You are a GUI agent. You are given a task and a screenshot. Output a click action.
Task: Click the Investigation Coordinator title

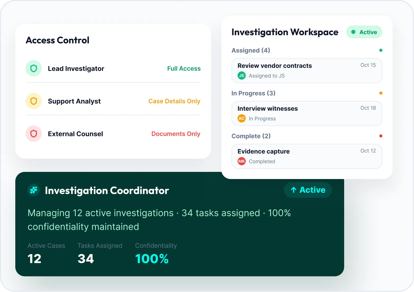click(x=107, y=191)
